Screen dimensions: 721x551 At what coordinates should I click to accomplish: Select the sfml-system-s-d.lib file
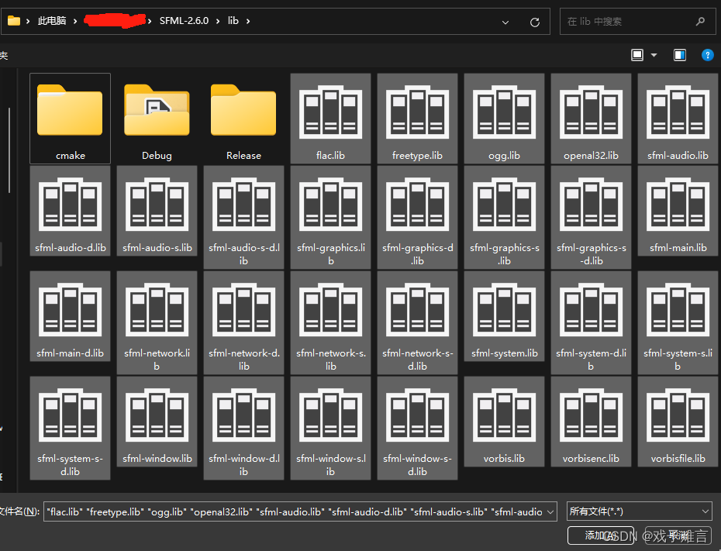(x=70, y=428)
